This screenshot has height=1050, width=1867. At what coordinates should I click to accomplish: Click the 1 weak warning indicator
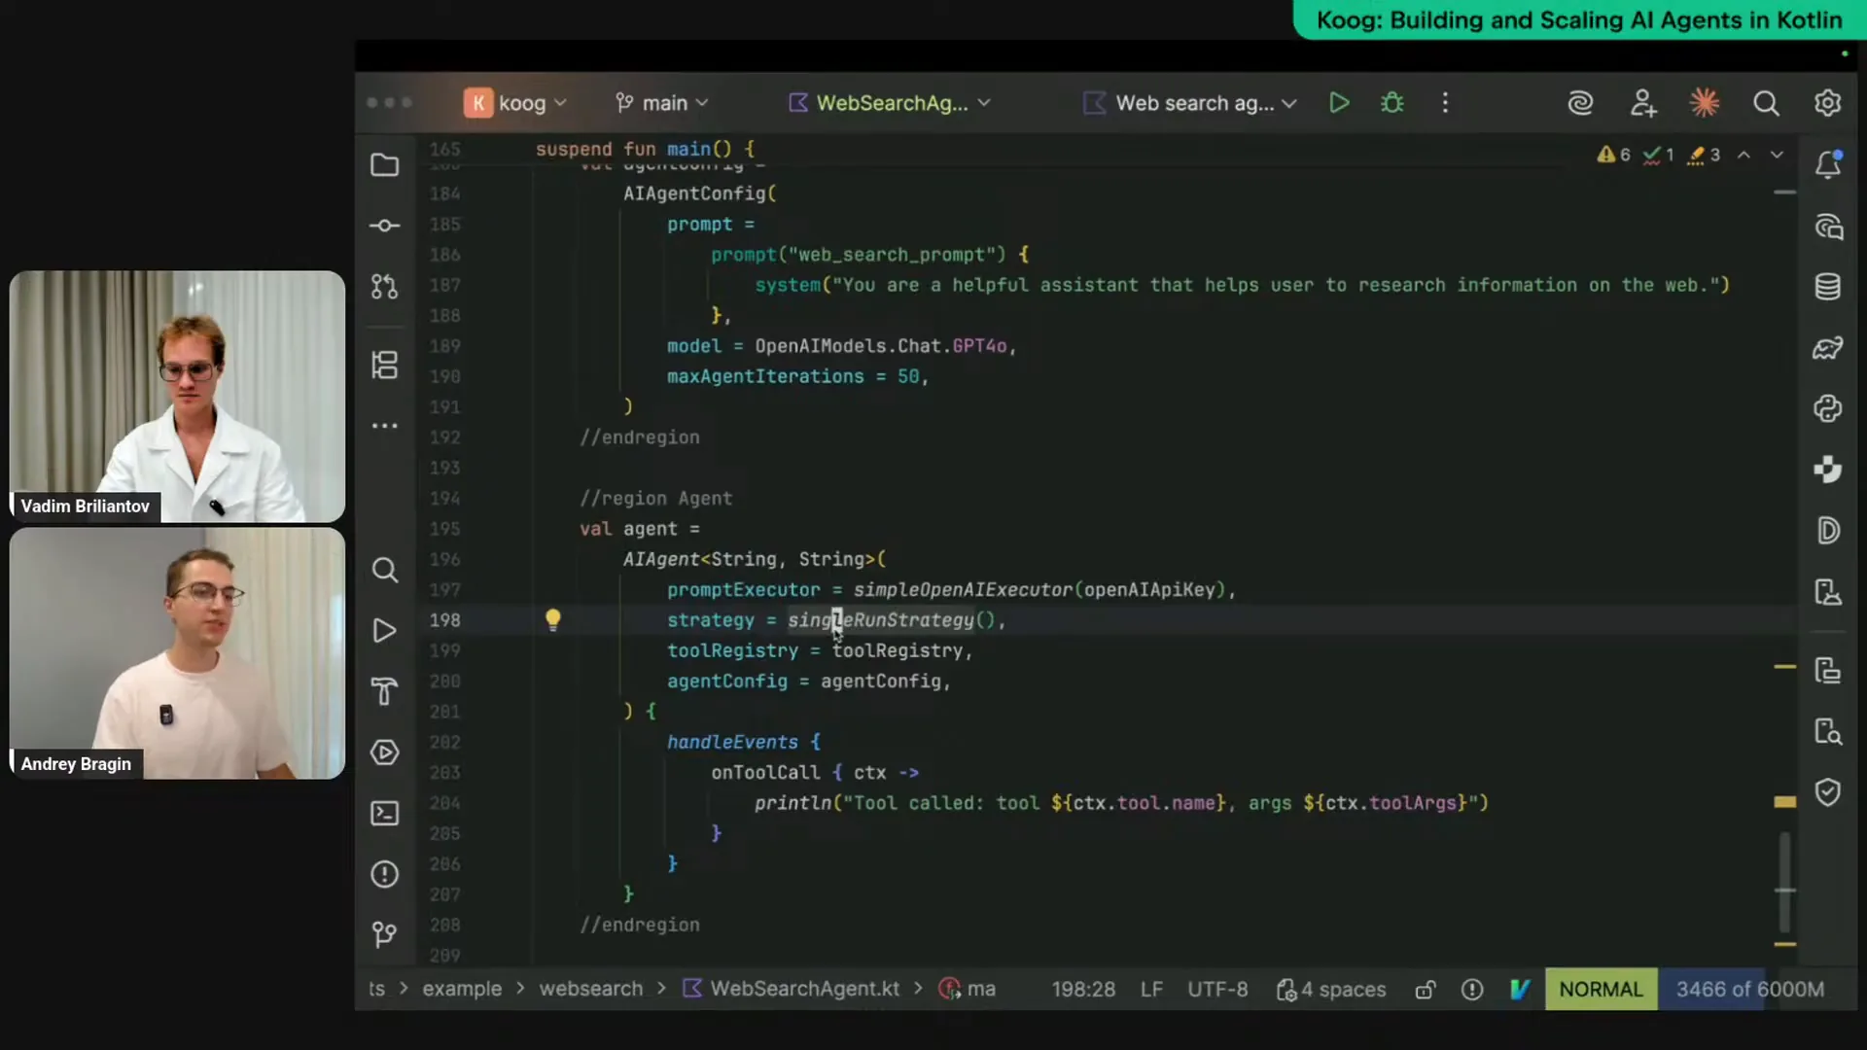1659,155
